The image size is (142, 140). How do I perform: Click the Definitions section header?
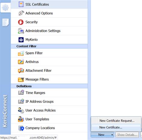click(49, 86)
